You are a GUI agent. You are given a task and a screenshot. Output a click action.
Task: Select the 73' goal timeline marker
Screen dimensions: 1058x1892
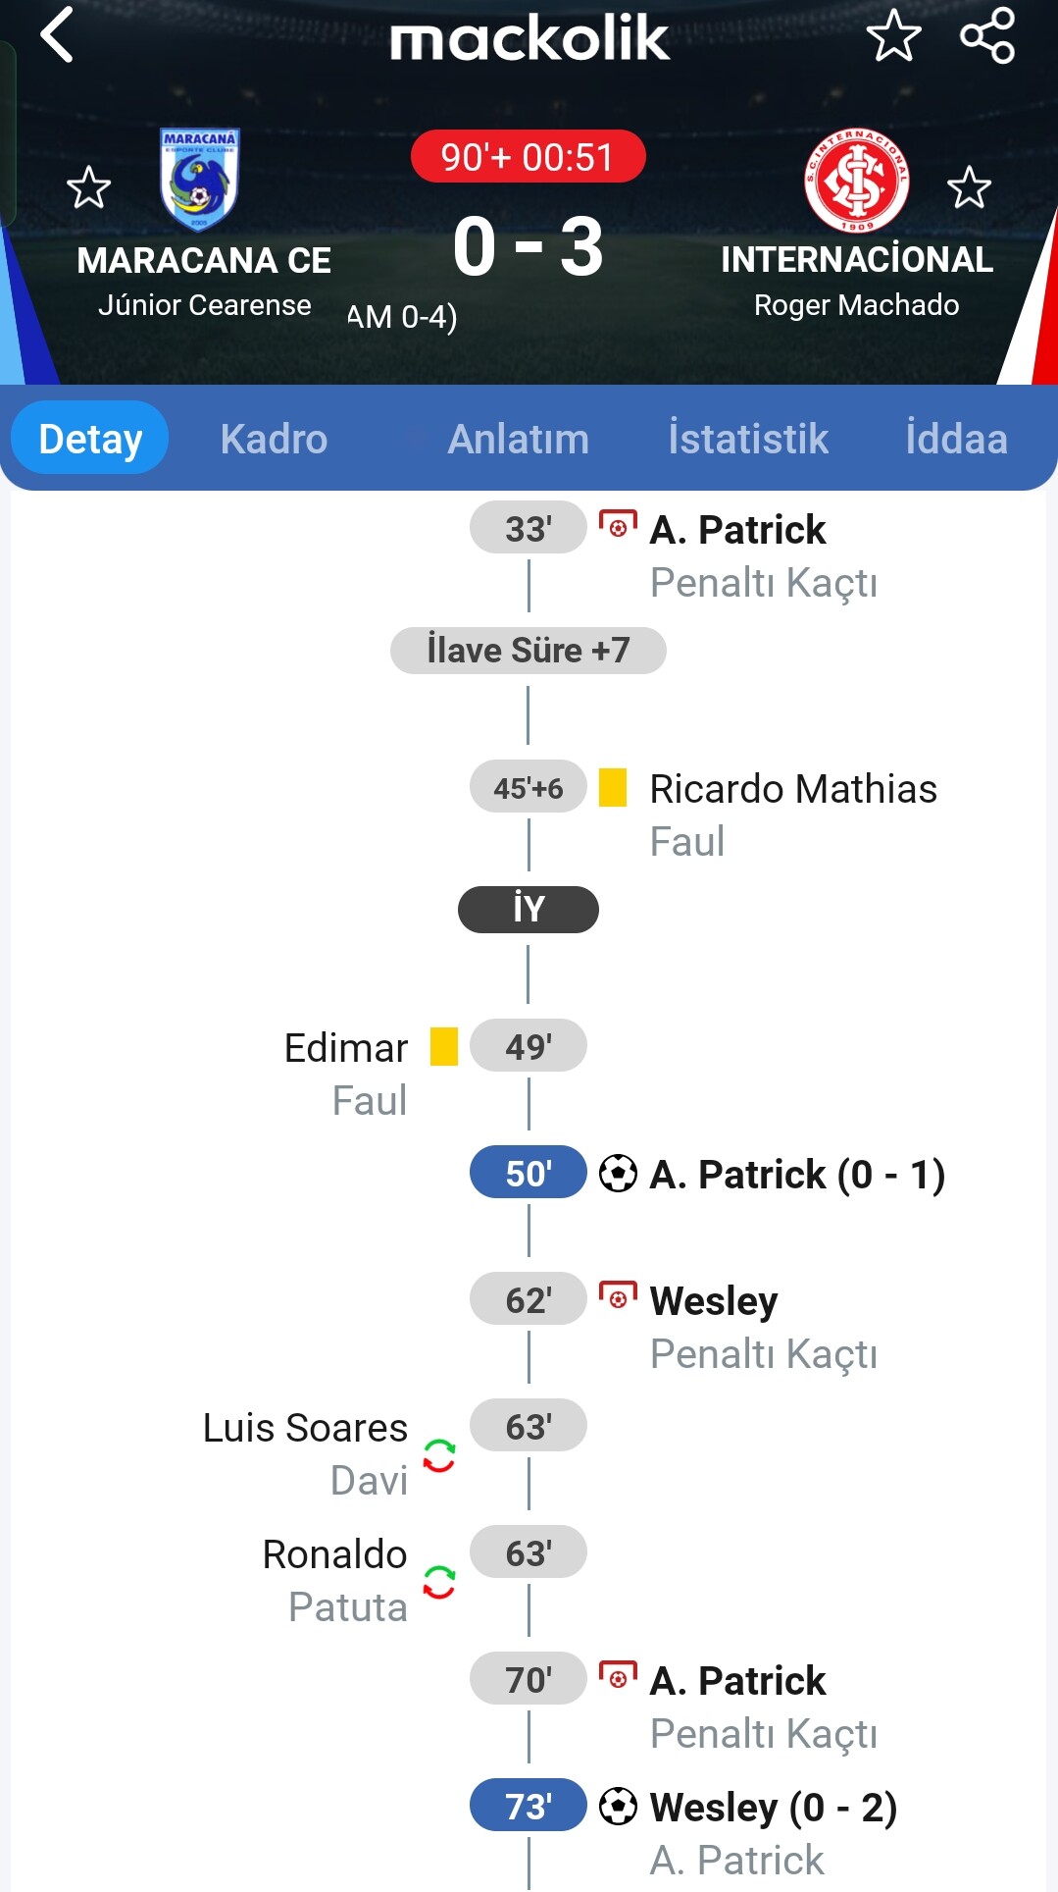[529, 1806]
